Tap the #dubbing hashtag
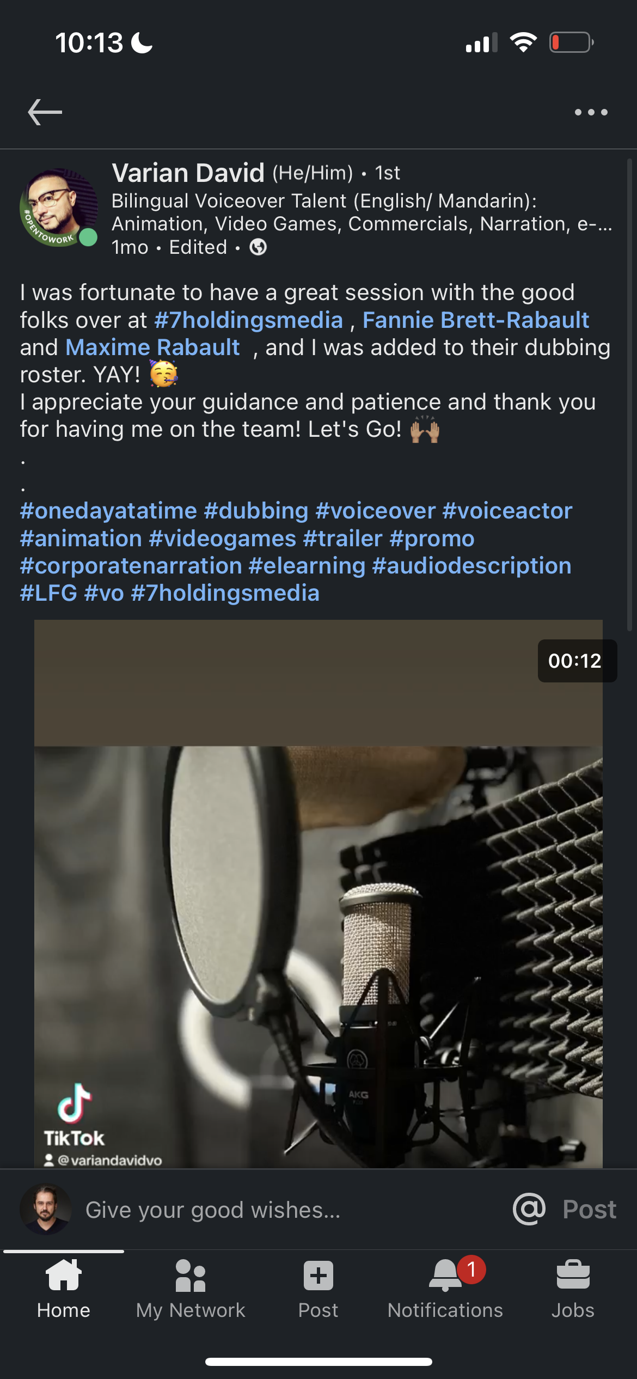The image size is (637, 1379). coord(256,511)
